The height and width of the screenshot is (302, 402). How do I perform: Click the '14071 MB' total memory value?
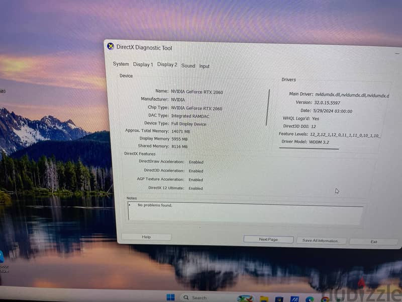point(180,131)
